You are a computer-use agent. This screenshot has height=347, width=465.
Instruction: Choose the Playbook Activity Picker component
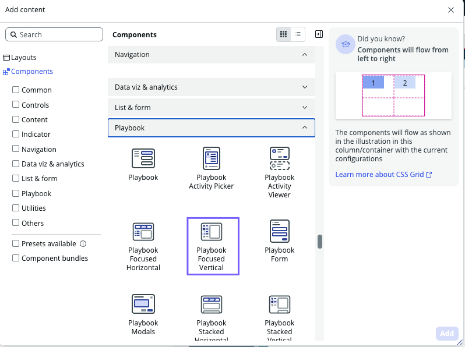pos(211,168)
